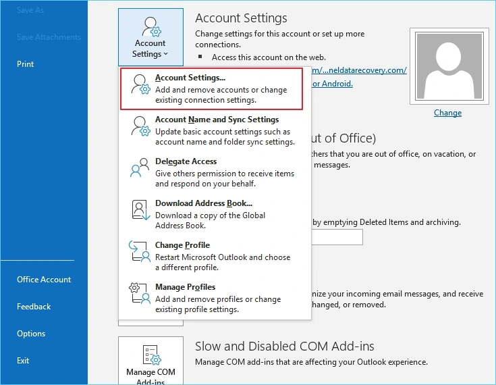Click the greyed-out Save As item
Image resolution: width=496 pixels, height=385 pixels.
(x=30, y=10)
